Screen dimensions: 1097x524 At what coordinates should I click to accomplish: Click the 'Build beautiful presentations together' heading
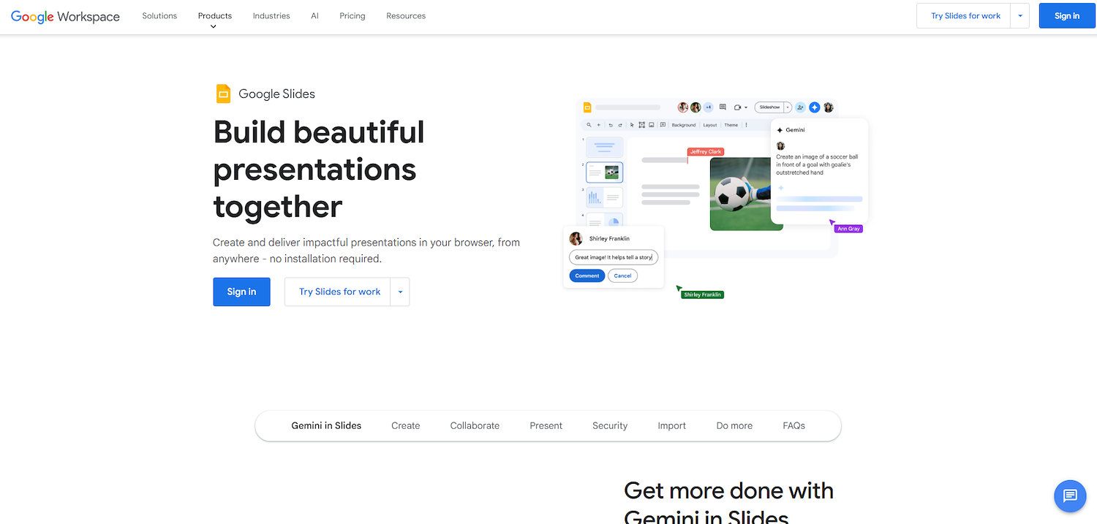click(x=319, y=170)
